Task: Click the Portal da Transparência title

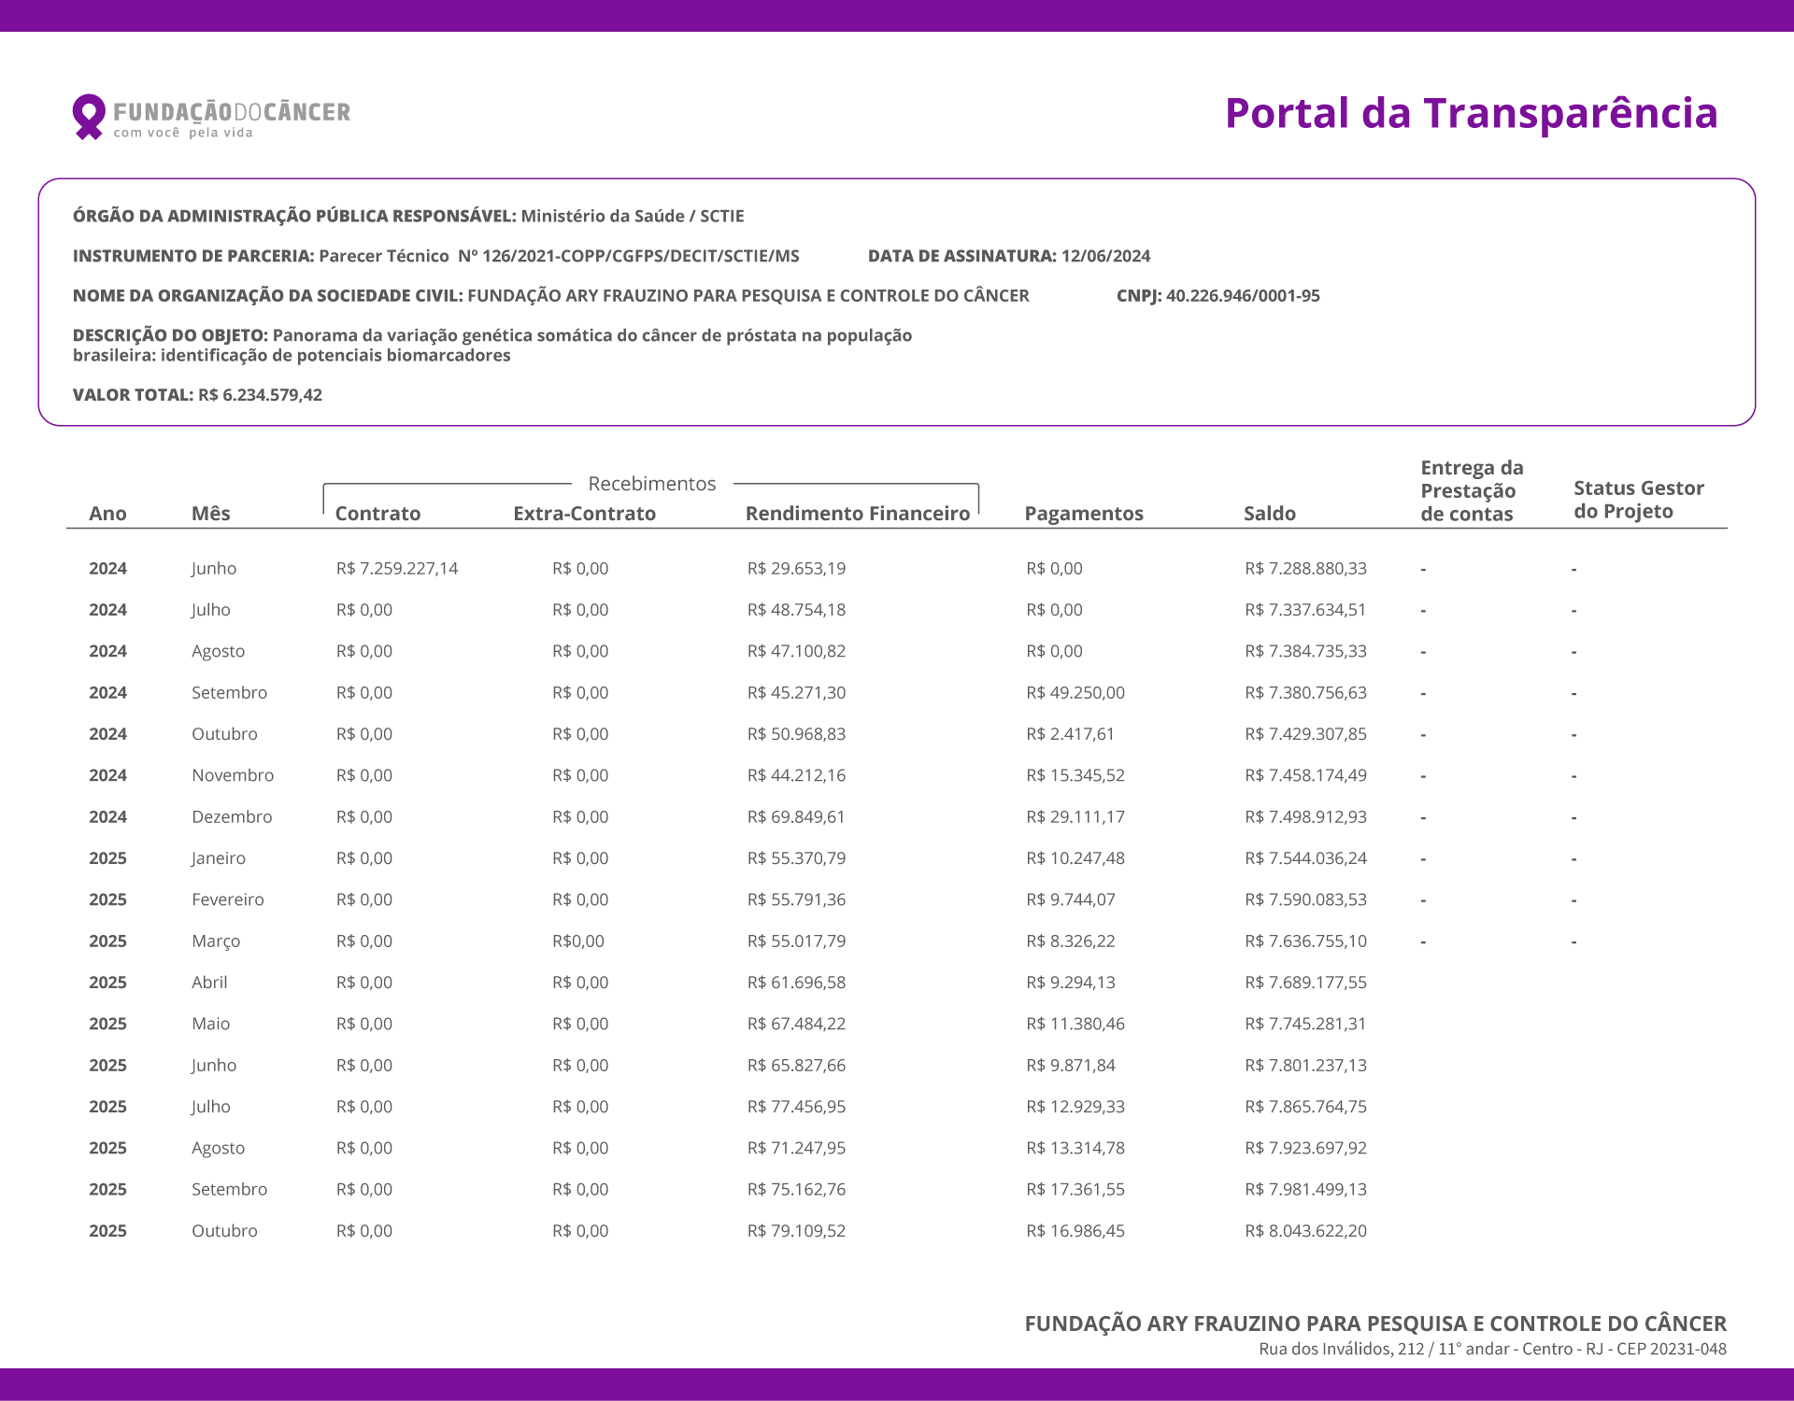Action: point(1471,113)
